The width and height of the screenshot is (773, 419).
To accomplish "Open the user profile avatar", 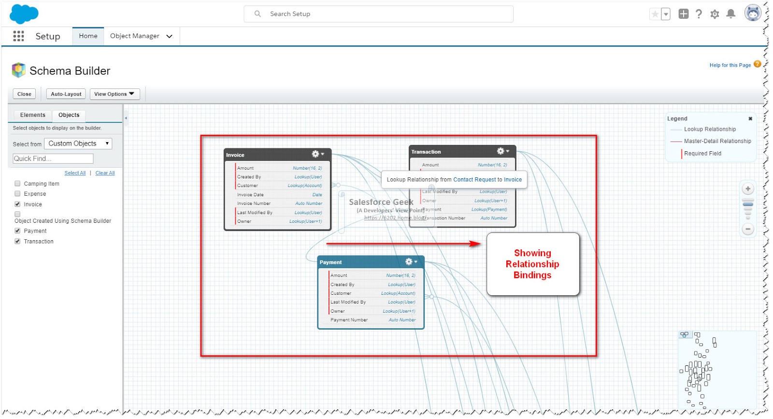I will tap(753, 14).
